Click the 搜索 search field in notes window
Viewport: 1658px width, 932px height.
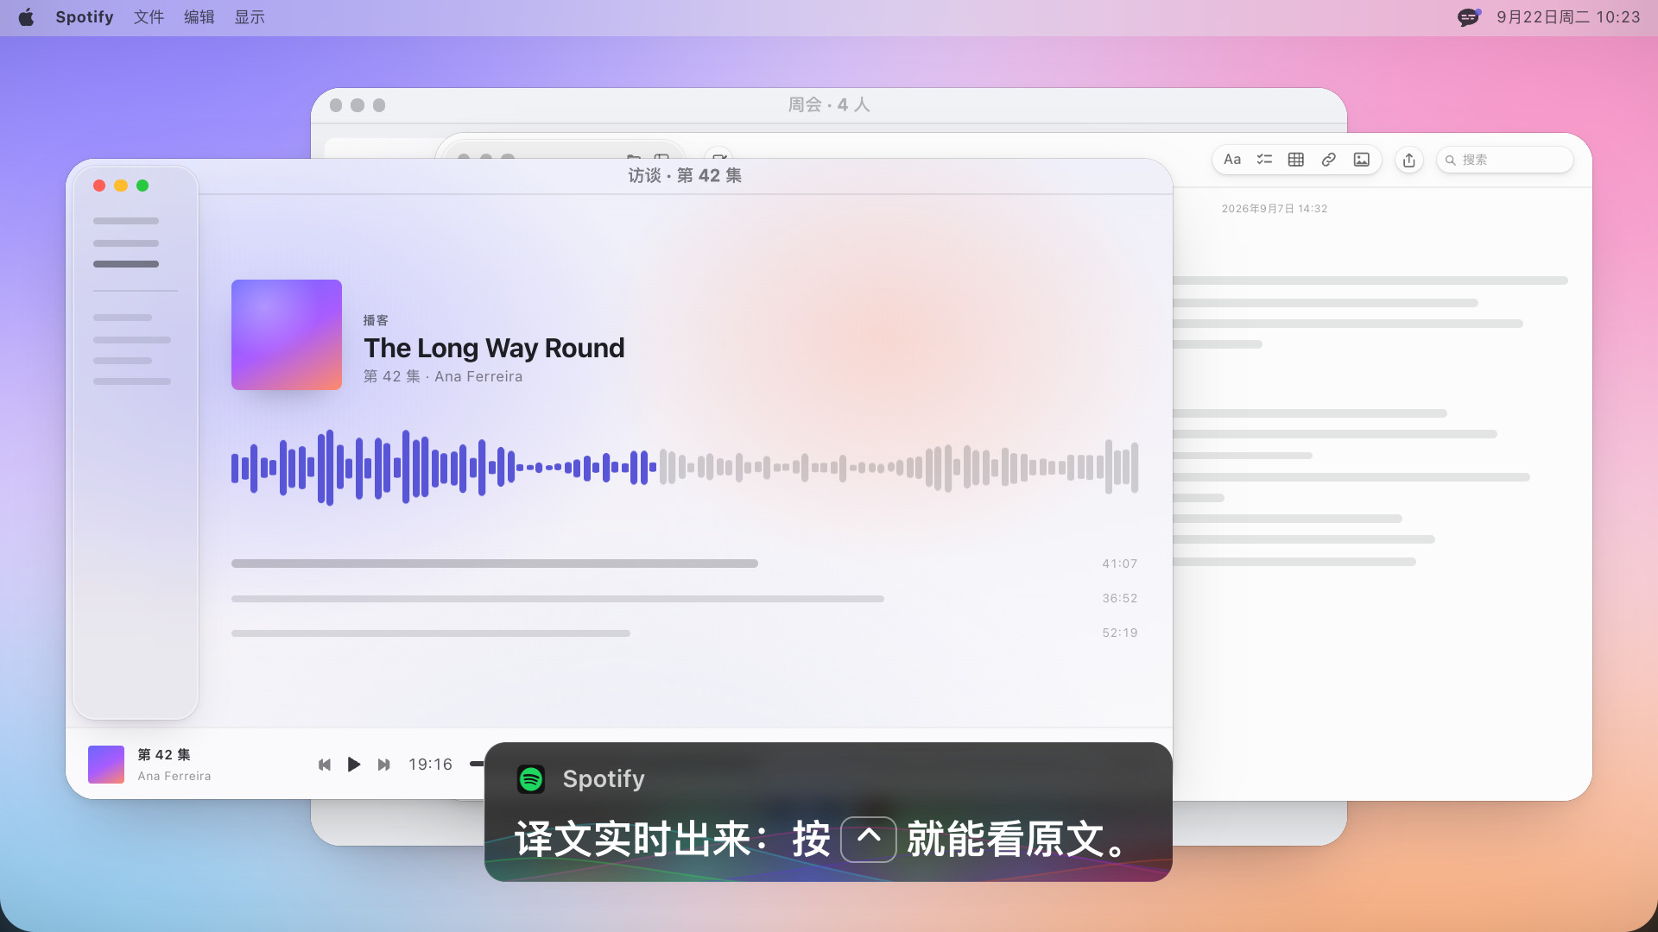[x=1504, y=160]
